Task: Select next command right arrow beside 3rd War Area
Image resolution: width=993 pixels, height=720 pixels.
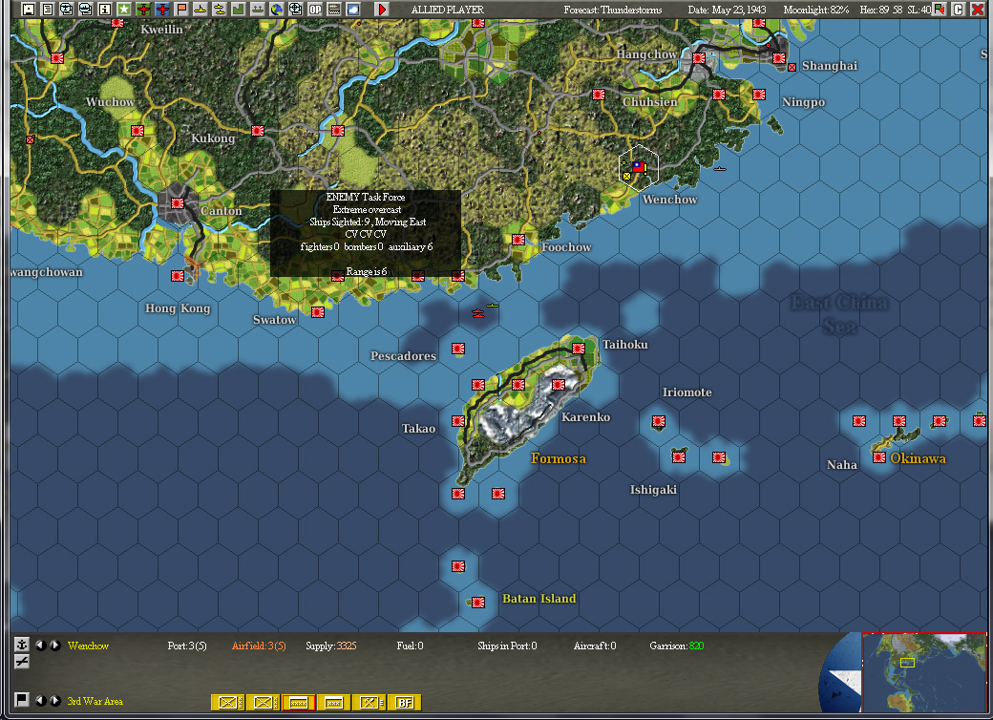Action: 55,700
